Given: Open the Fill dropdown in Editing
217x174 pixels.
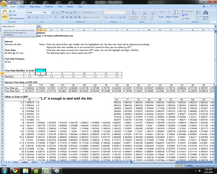Looking at the screenshot, I should [185, 15].
